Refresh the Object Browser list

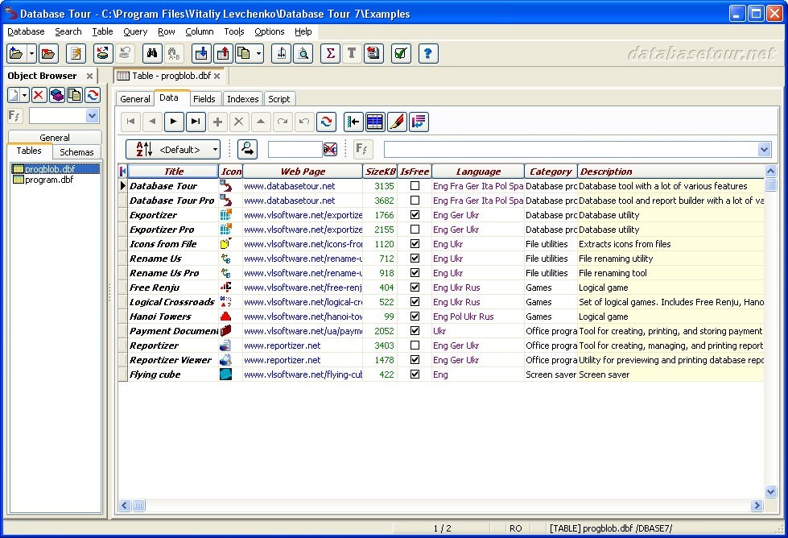tap(93, 95)
